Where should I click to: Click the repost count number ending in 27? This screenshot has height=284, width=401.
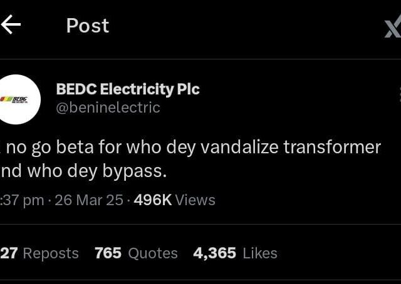pyautogui.click(x=9, y=253)
